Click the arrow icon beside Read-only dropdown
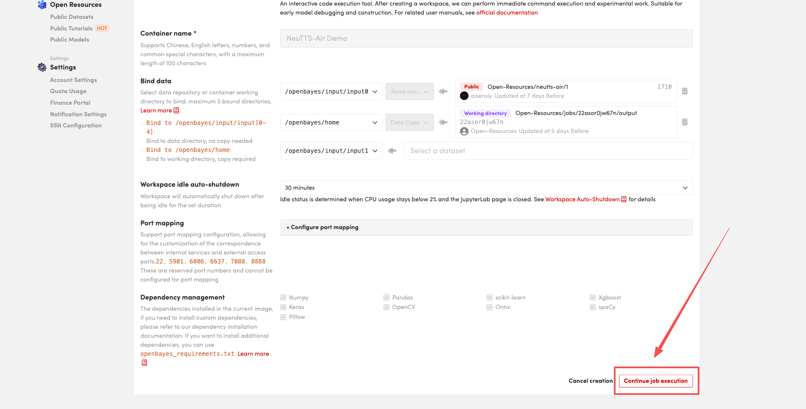This screenshot has width=806, height=409. [443, 91]
